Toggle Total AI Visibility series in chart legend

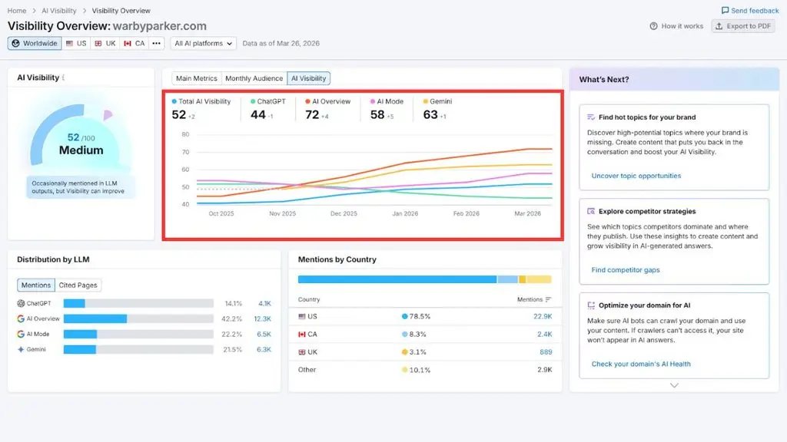pyautogui.click(x=201, y=101)
